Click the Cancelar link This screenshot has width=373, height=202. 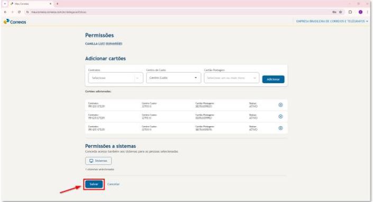[x=113, y=184]
